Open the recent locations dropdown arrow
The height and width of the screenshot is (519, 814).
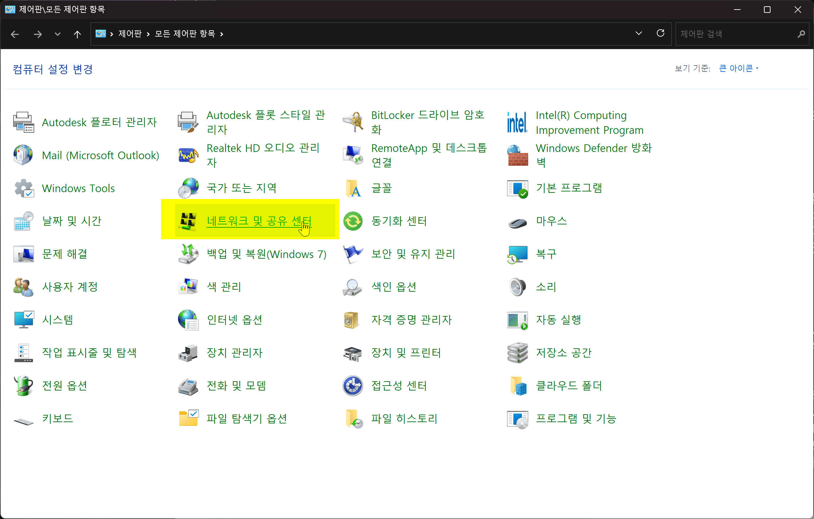coord(58,34)
